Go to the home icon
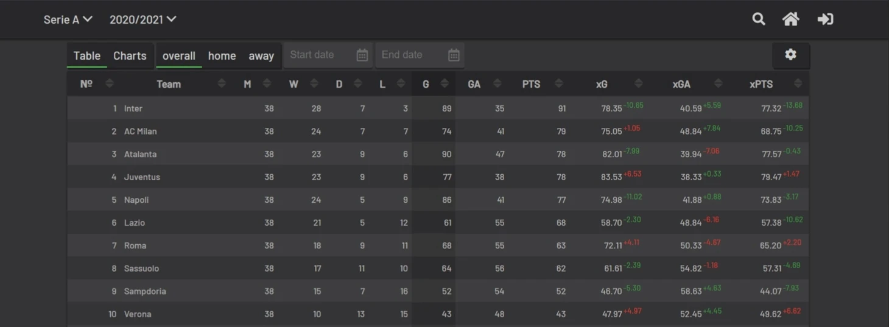This screenshot has height=327, width=889. tap(790, 19)
